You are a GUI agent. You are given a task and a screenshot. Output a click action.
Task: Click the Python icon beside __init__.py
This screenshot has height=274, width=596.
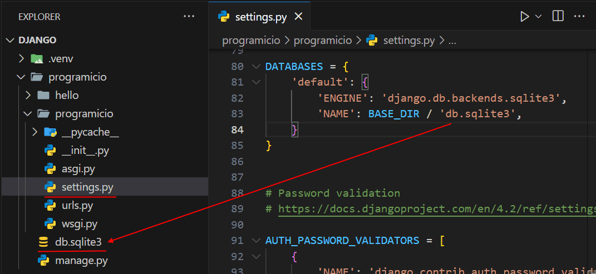coord(50,151)
